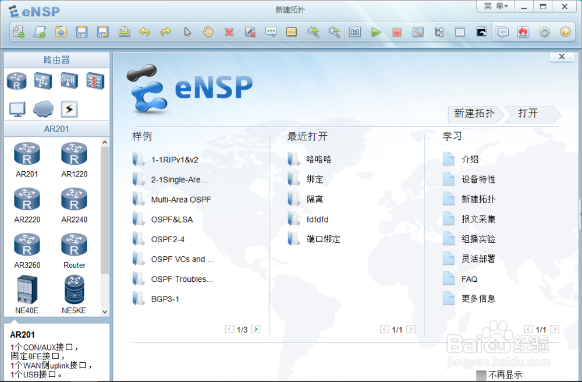Click next page arrow under 学习
The image size is (582, 382).
[x=555, y=329]
